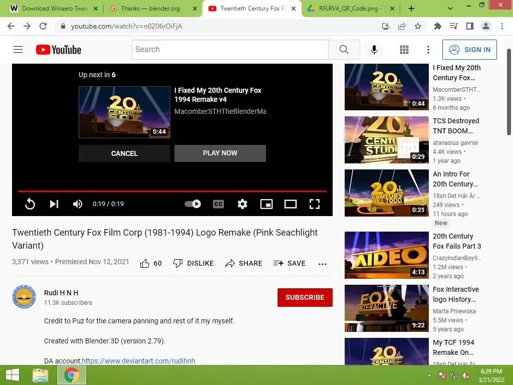View site information lock icon

[x=63, y=26]
